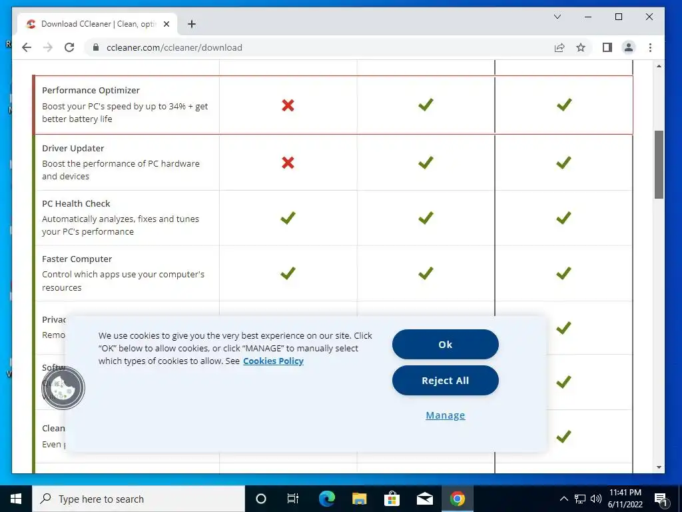Image resolution: width=682 pixels, height=512 pixels.
Task: Open the Manage cookies link
Action: (446, 415)
